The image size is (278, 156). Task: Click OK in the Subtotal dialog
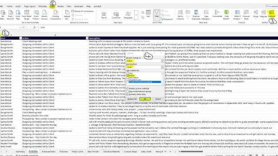(x=145, y=99)
